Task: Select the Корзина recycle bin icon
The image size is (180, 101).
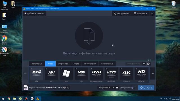Action: [x=174, y=4]
